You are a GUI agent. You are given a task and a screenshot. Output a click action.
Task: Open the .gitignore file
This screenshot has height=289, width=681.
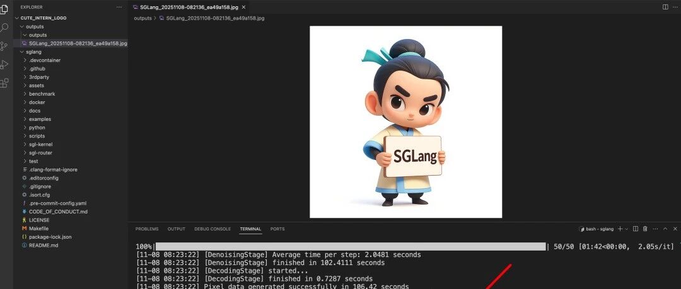pyautogui.click(x=40, y=186)
